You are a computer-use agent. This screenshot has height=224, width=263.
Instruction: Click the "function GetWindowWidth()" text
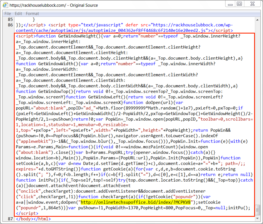pos(47,64)
